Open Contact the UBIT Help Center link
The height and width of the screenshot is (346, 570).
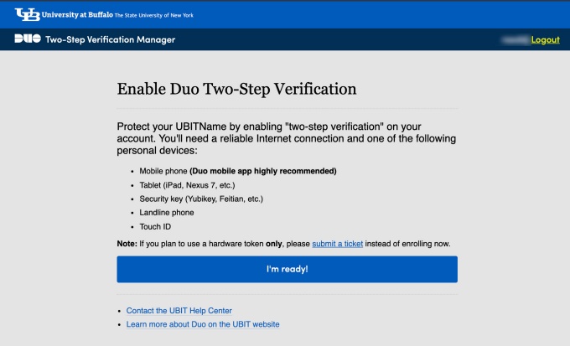click(x=179, y=311)
